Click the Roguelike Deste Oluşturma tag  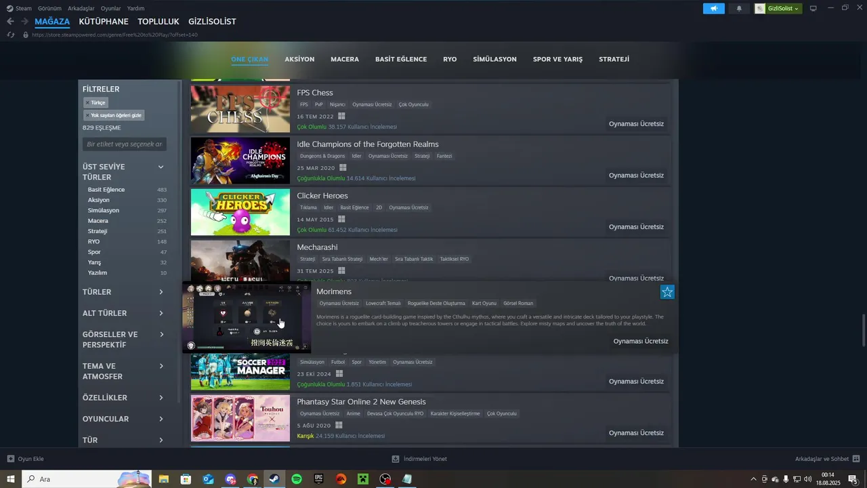(x=437, y=304)
